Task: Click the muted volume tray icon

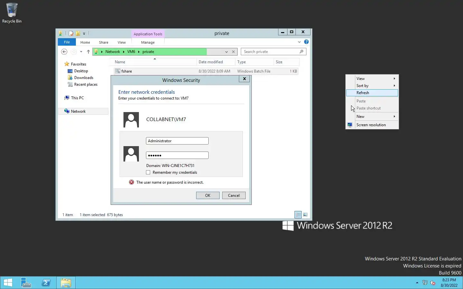Action: coord(433,283)
